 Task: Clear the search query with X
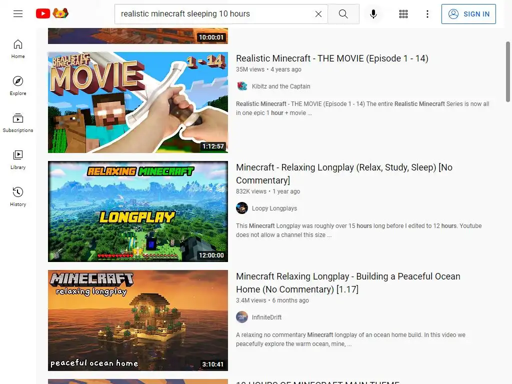coord(318,13)
